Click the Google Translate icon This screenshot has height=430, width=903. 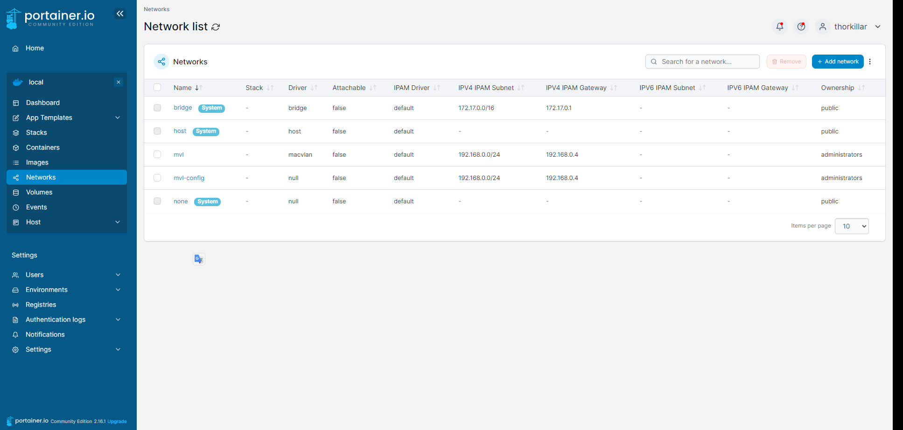[x=199, y=259]
